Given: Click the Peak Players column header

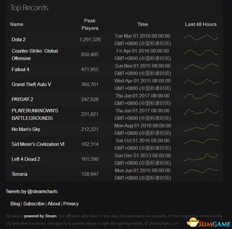Looking at the screenshot, I should click(90, 24).
